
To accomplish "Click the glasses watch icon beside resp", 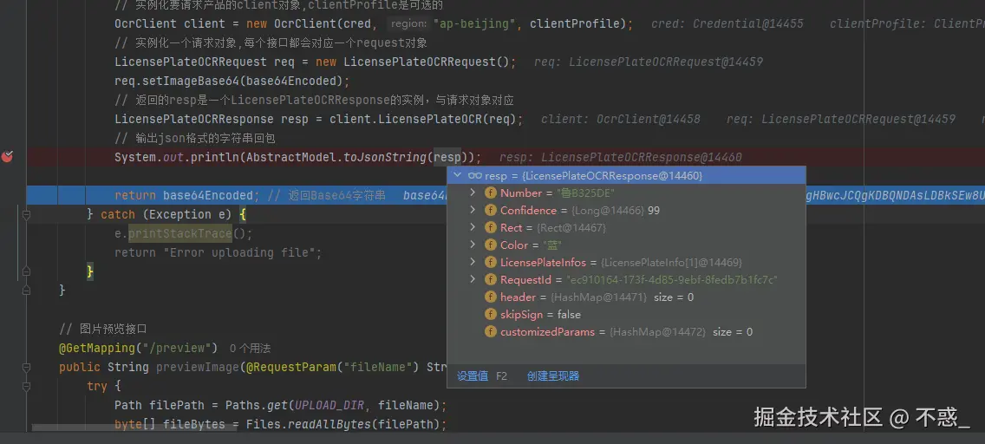I will [x=474, y=176].
